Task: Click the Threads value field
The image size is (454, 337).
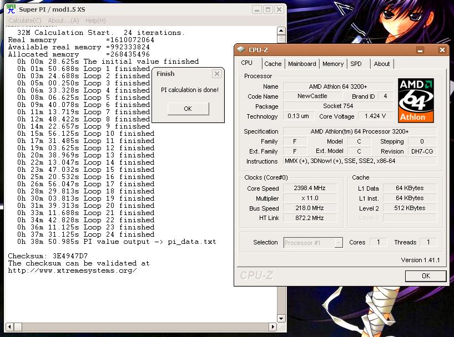Action: click(428, 242)
